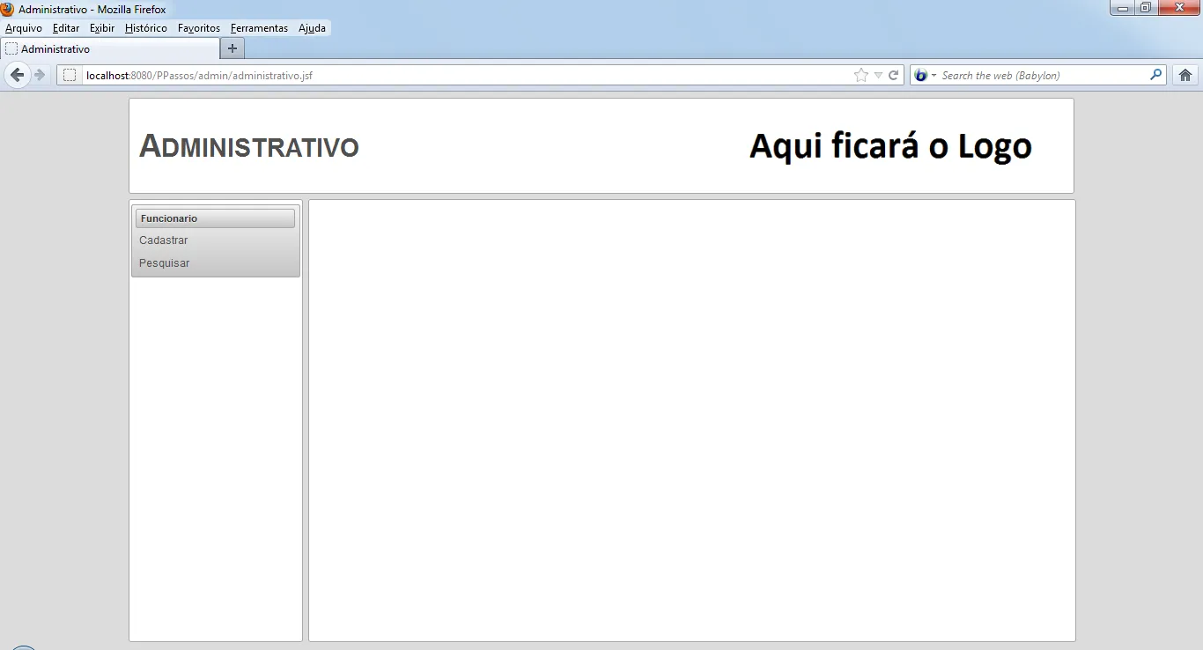1203x650 pixels.
Task: Open the Histórico menu
Action: pyautogui.click(x=146, y=28)
